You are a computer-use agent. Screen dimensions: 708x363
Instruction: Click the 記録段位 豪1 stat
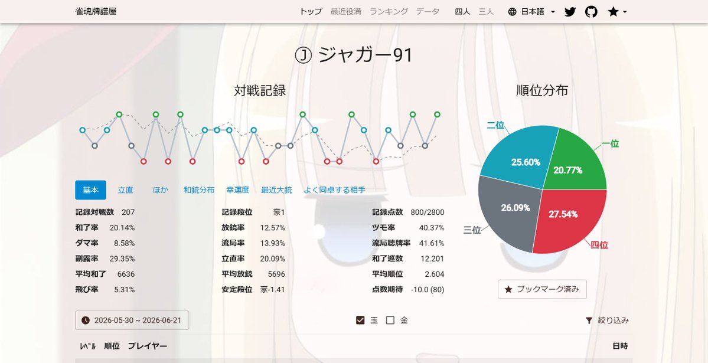pos(253,212)
